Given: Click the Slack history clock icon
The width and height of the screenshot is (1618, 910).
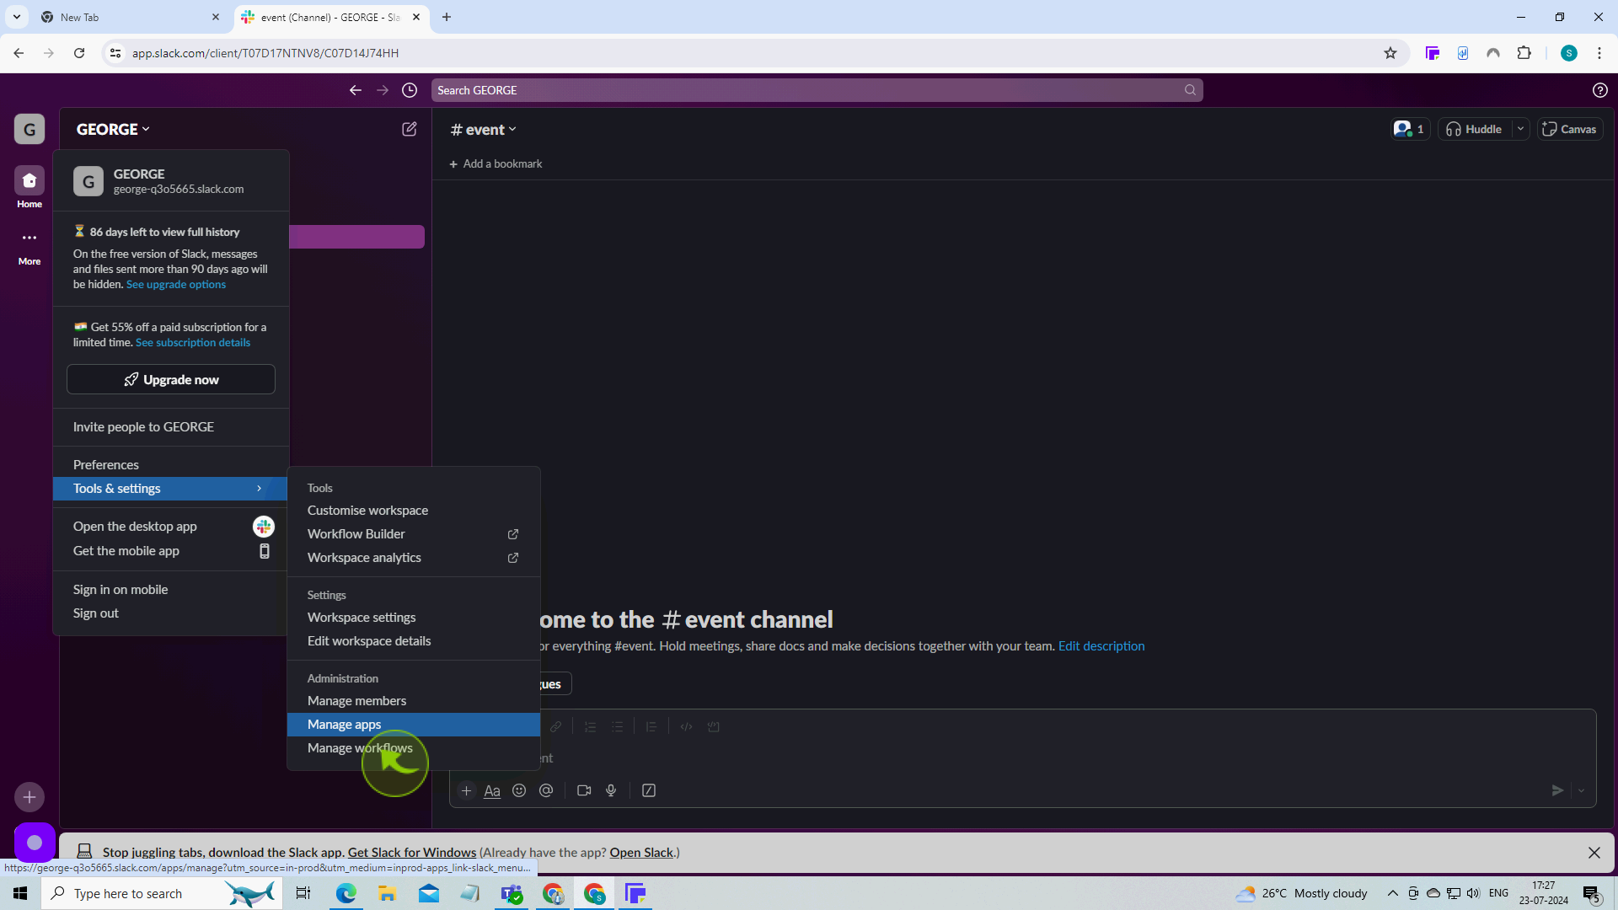Looking at the screenshot, I should [410, 90].
